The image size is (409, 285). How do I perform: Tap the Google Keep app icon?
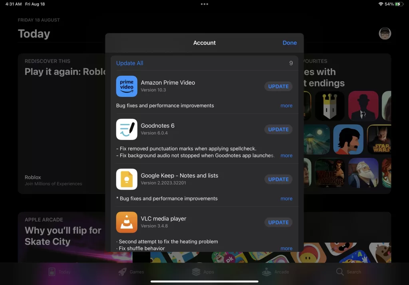point(127,179)
